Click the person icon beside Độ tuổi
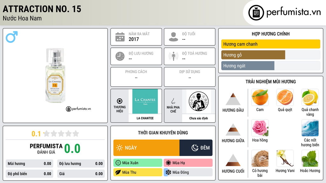The height and width of the screenshot is (183, 326). 174,37
